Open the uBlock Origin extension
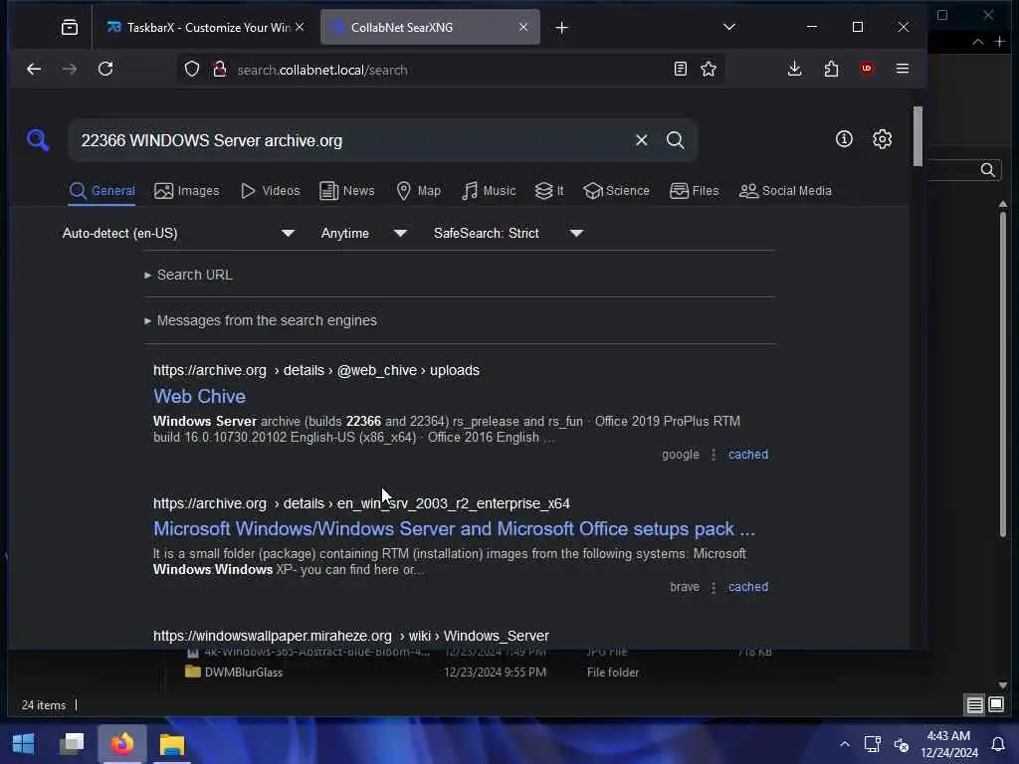Viewport: 1019px width, 764px height. [x=867, y=69]
